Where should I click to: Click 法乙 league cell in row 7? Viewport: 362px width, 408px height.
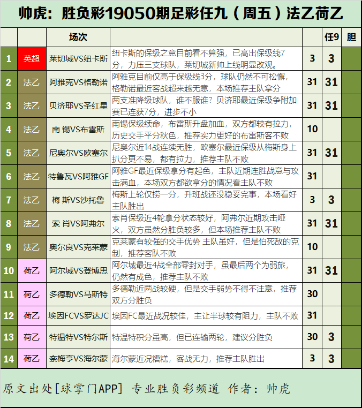(x=32, y=200)
